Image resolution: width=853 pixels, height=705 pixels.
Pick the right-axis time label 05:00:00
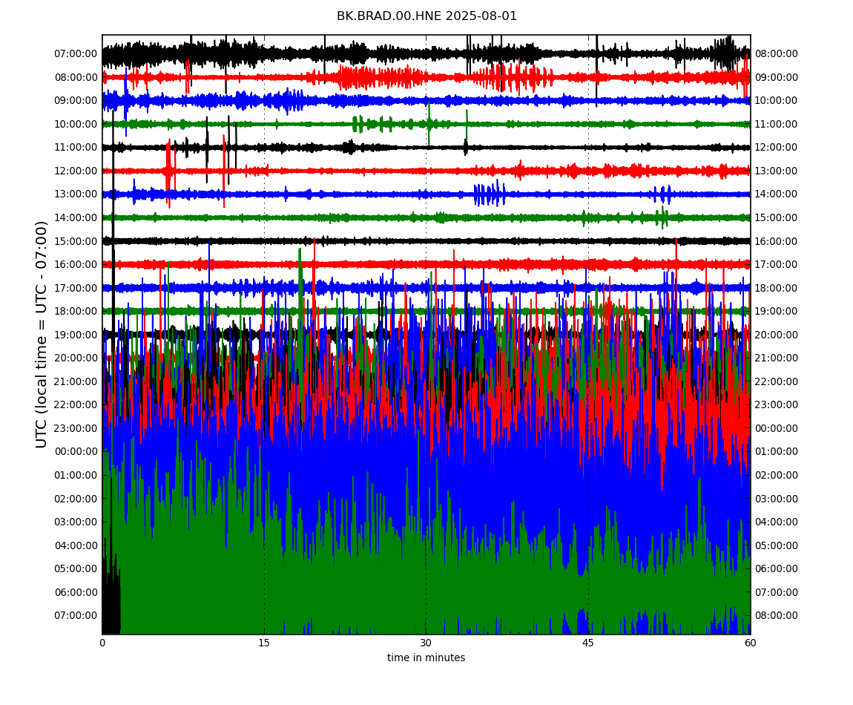point(777,545)
